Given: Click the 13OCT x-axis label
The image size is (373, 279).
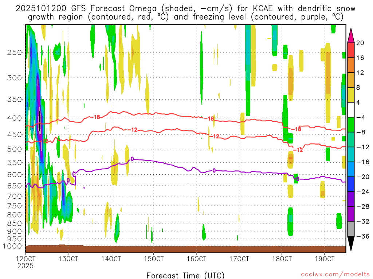Looking at the screenshot, I should (x=68, y=259).
